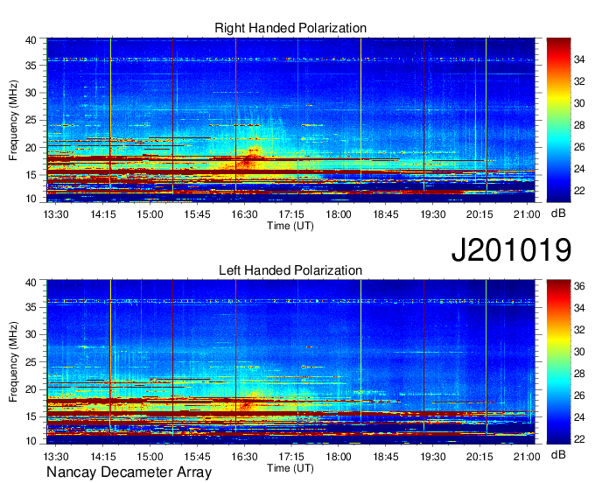Click "22" on the Left Handed color scale
This screenshot has width=595, height=483.
[579, 439]
